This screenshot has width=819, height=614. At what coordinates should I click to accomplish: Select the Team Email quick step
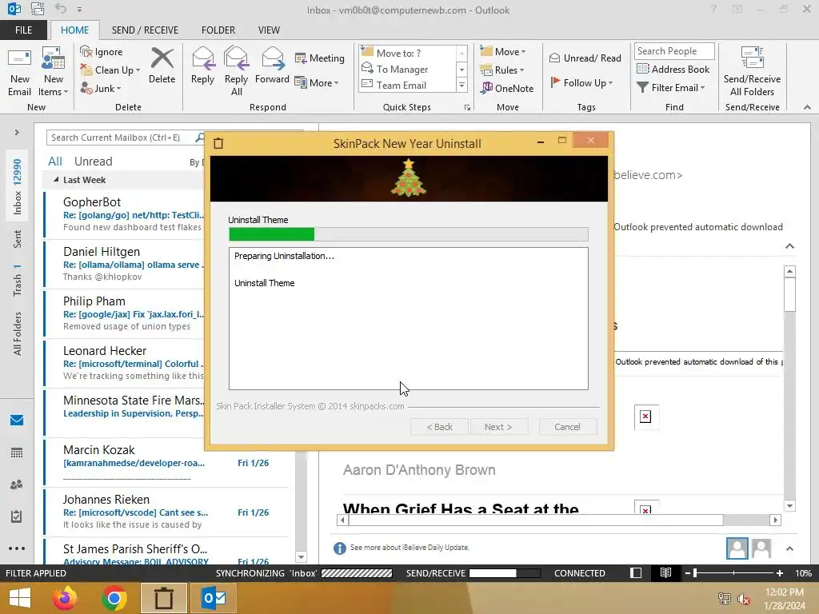(x=408, y=85)
